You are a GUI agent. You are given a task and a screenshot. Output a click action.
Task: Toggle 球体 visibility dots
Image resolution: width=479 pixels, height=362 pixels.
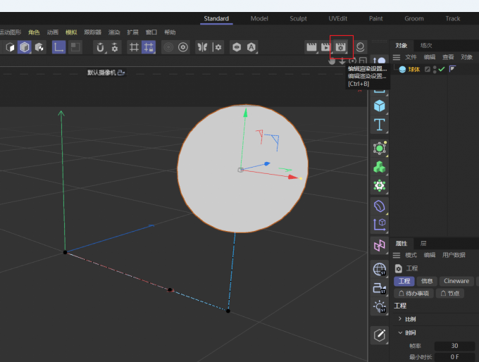point(435,69)
